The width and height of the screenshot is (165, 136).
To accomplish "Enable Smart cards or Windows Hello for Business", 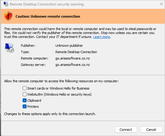I will (24, 88).
